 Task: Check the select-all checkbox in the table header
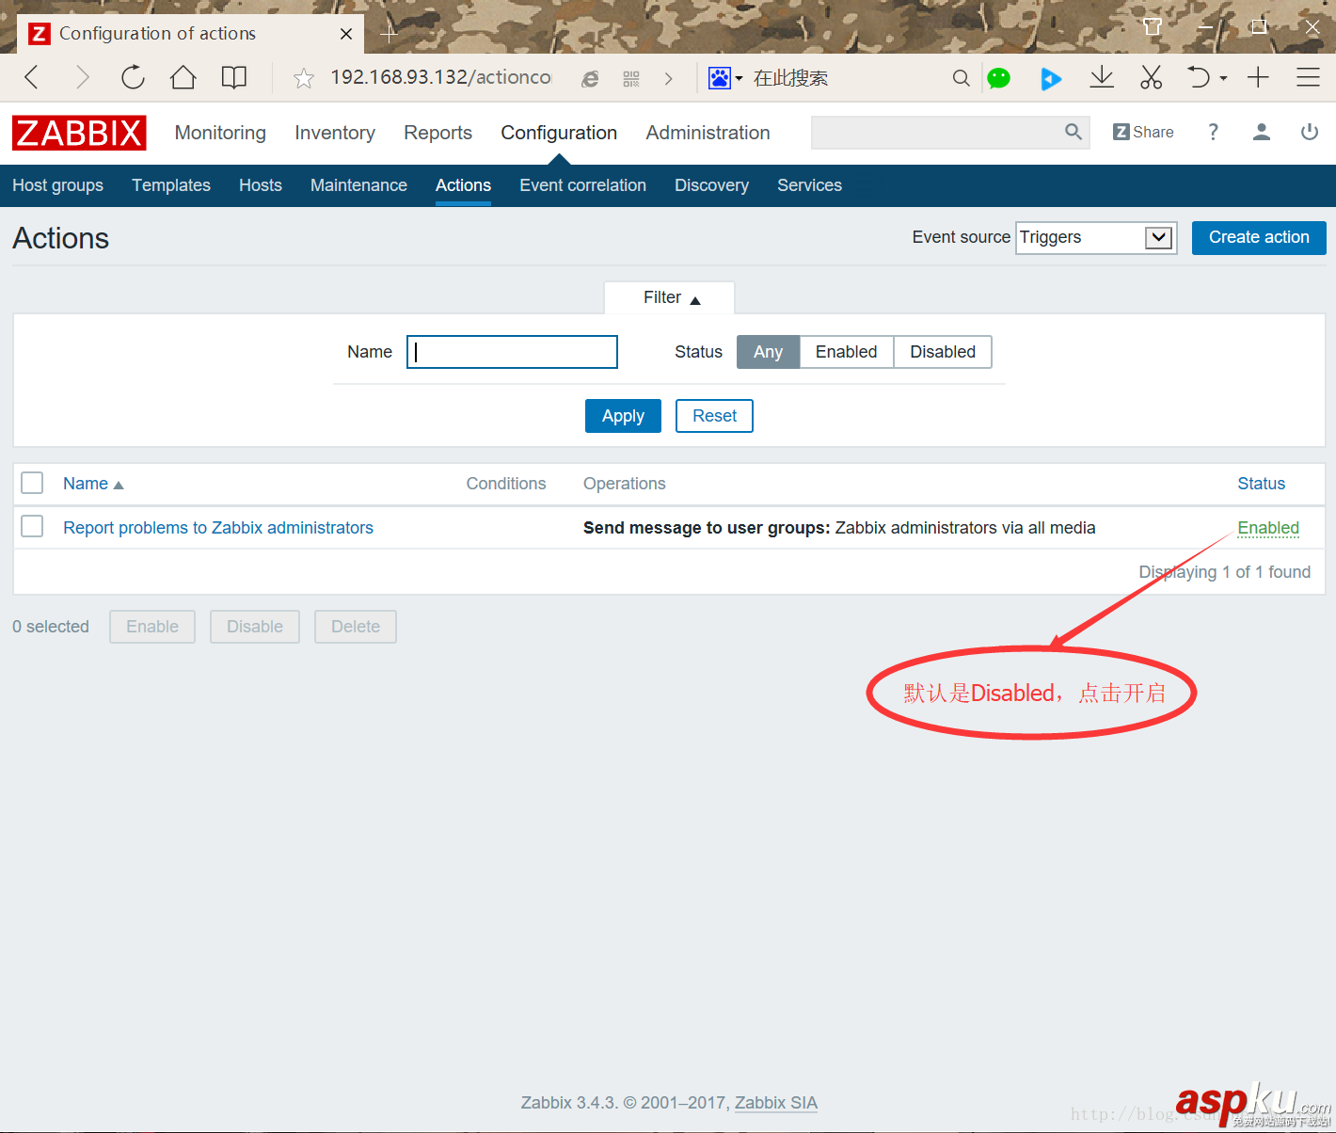(31, 482)
